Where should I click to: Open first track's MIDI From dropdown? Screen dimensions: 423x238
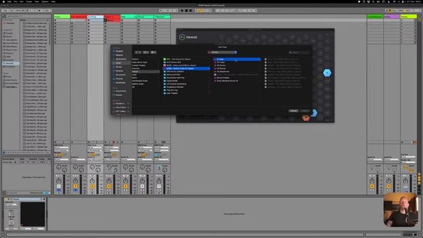(61, 148)
